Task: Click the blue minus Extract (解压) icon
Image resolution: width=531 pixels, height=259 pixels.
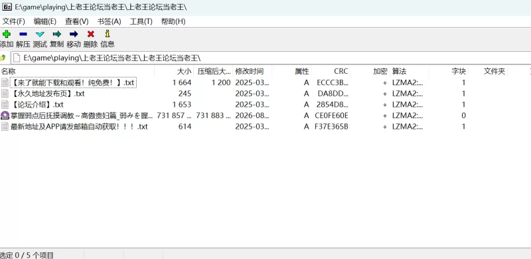Action: pos(23,34)
